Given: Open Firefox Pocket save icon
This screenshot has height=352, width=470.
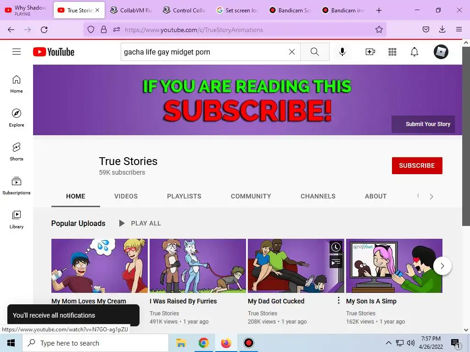Looking at the screenshot, I should (x=425, y=29).
